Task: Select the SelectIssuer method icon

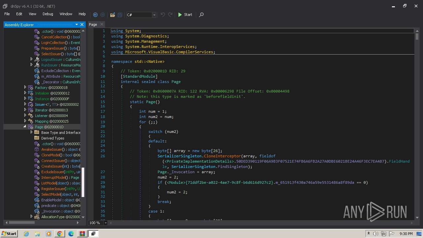Action: 37,54
